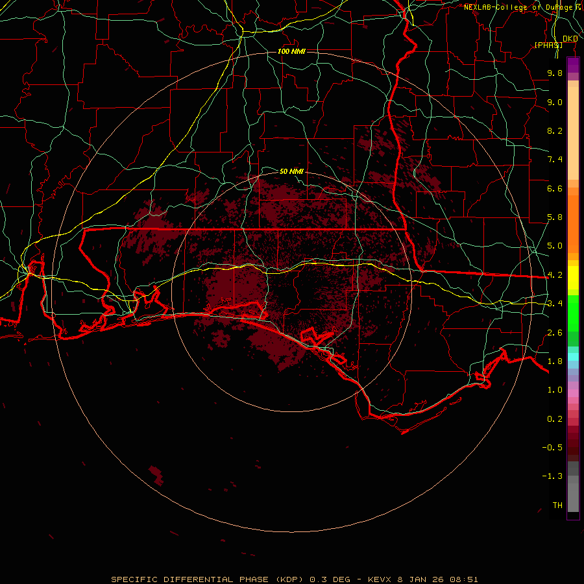Select the 5.8 scale value label
The height and width of the screenshot is (584, 584).
point(555,217)
